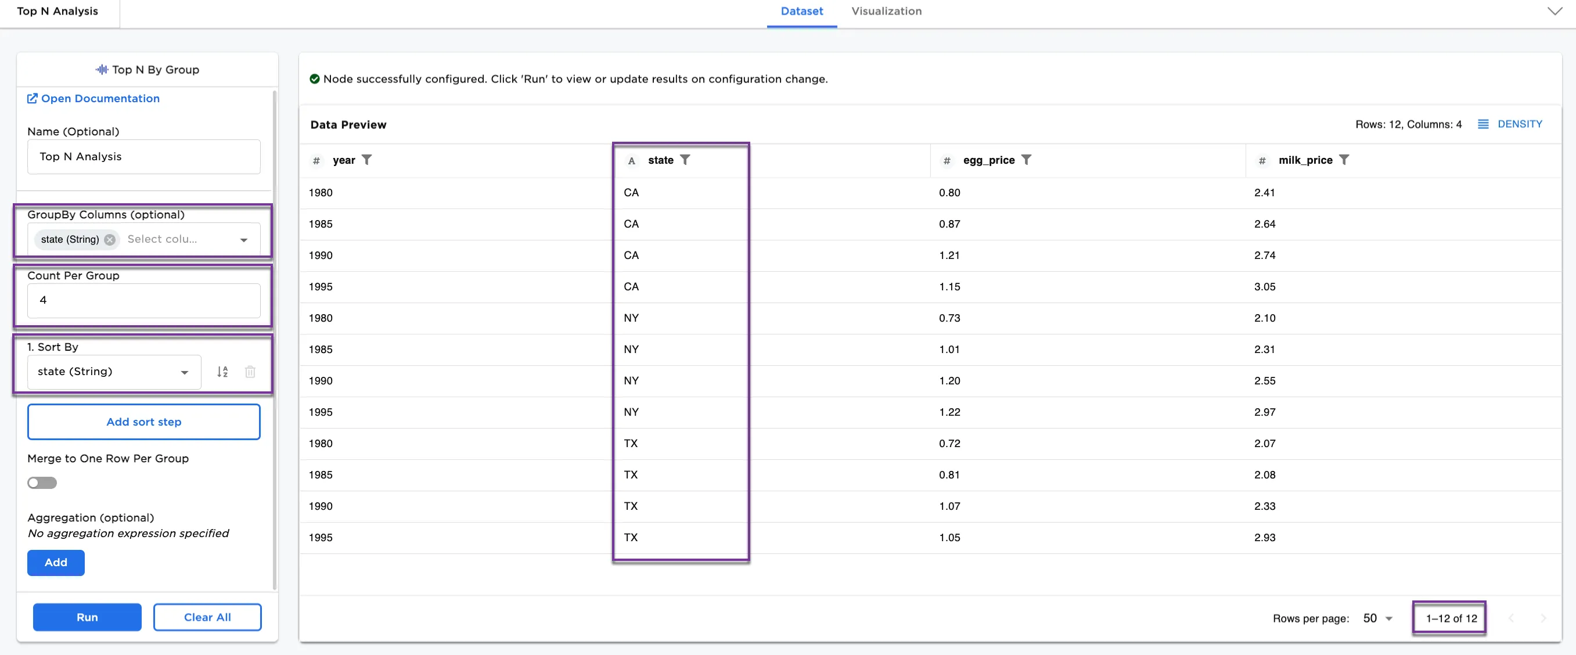Screen dimensions: 1576x655
Task: Expand the GroupBy Columns dropdown arrow
Action: point(243,240)
